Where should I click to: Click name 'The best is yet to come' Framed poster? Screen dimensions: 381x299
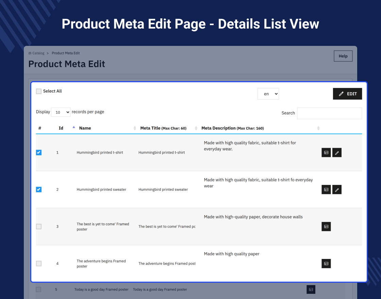click(x=103, y=227)
